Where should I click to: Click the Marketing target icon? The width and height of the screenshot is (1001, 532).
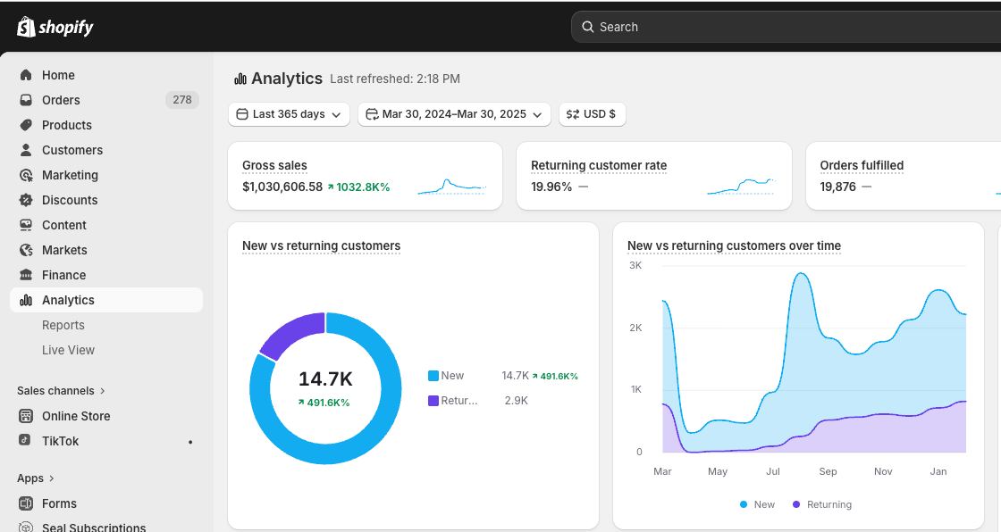(26, 175)
